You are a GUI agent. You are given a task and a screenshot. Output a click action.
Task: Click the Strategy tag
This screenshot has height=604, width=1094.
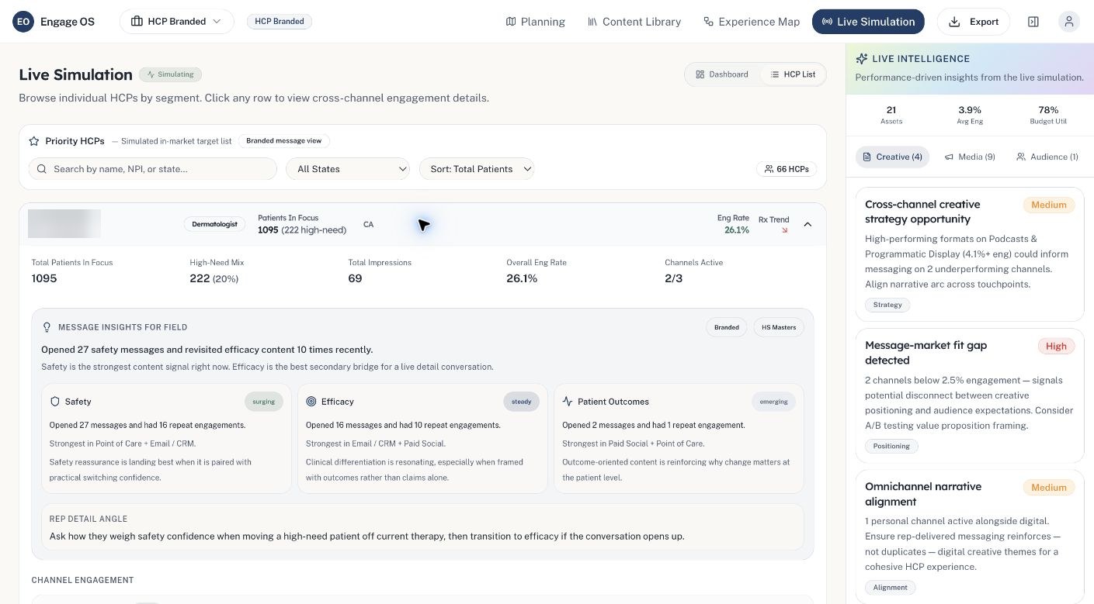point(887,305)
